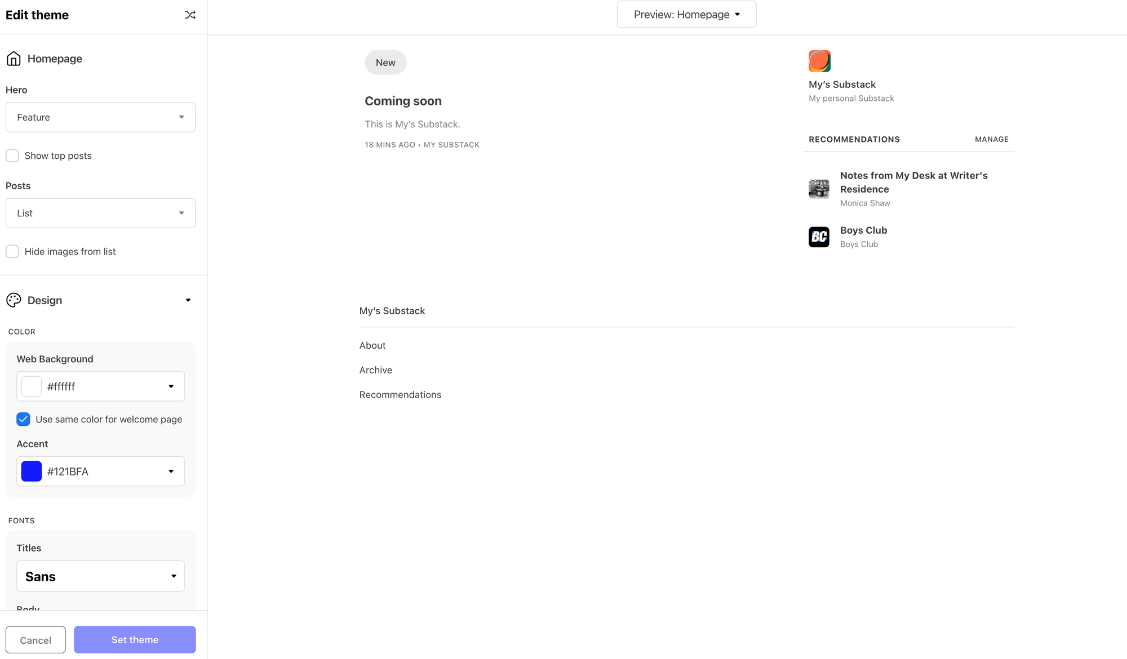Click the shuffle theme icon
The image size is (1127, 659).
[190, 15]
